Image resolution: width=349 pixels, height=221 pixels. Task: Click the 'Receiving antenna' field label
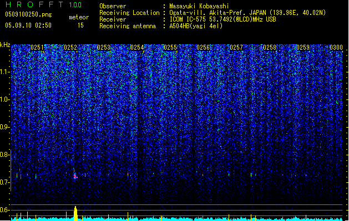(128, 26)
